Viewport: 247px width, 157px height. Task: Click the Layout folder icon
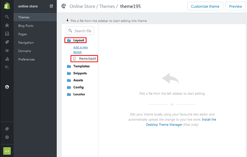(x=69, y=40)
